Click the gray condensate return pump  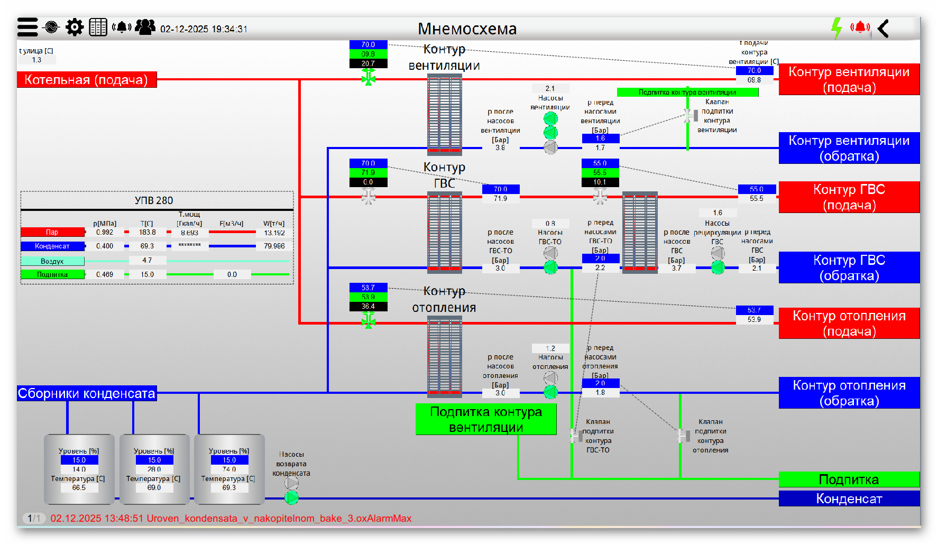click(291, 483)
